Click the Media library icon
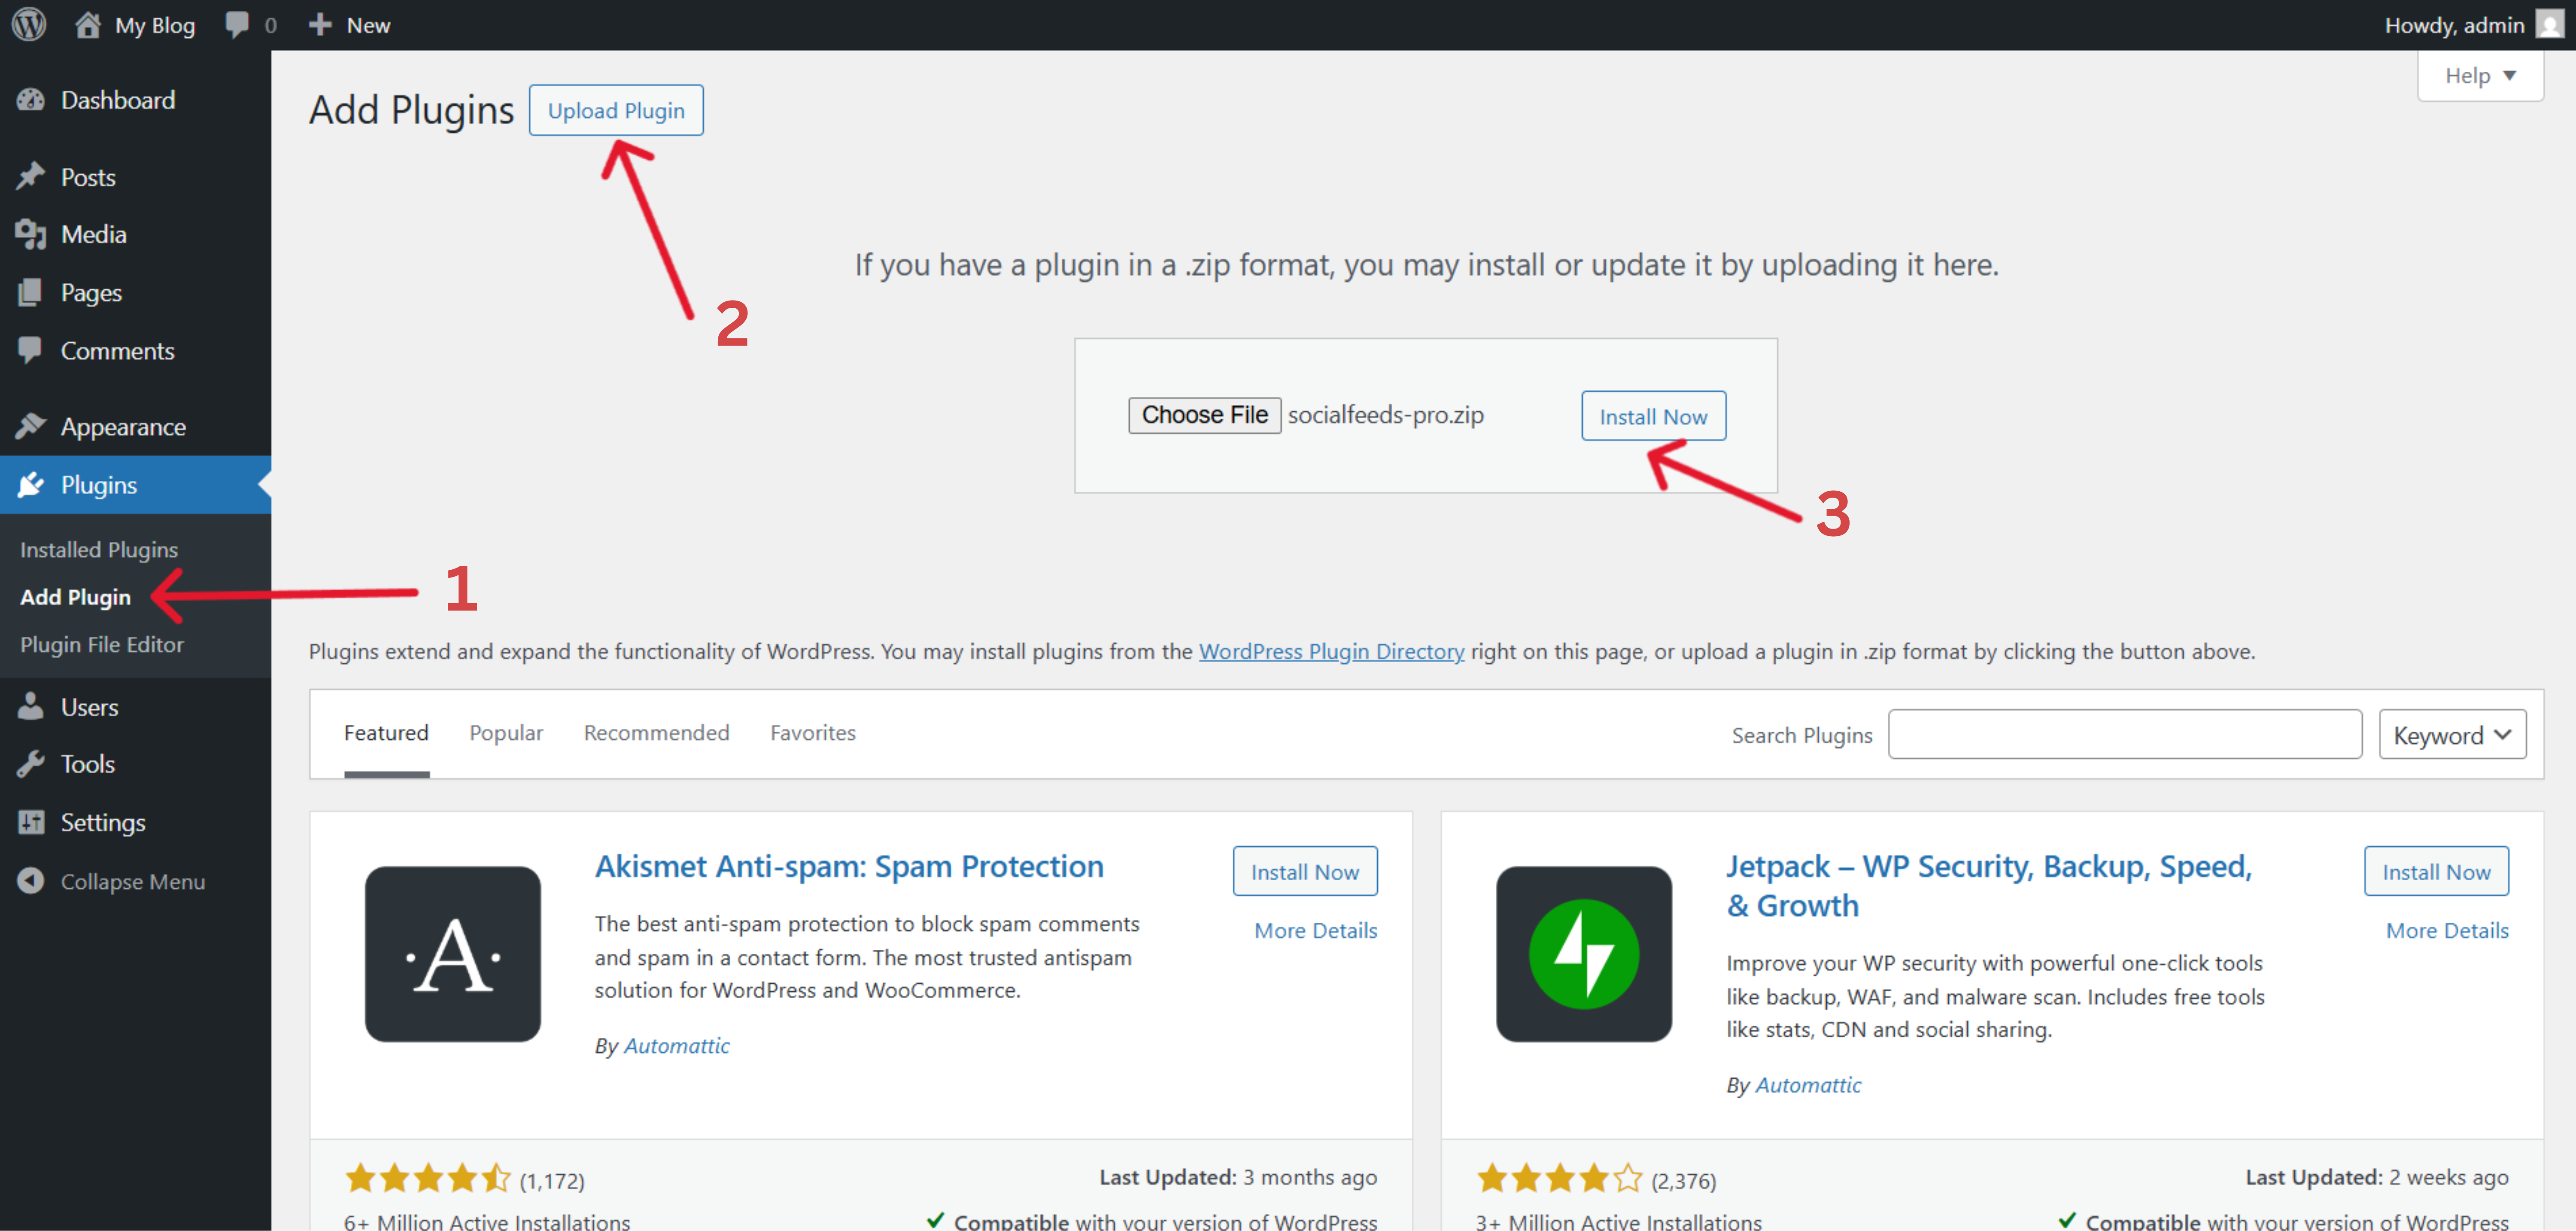 [31, 233]
